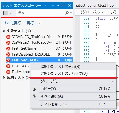Open the (グローバル スコープ) scope combo box

pyautogui.click(x=97, y=12)
